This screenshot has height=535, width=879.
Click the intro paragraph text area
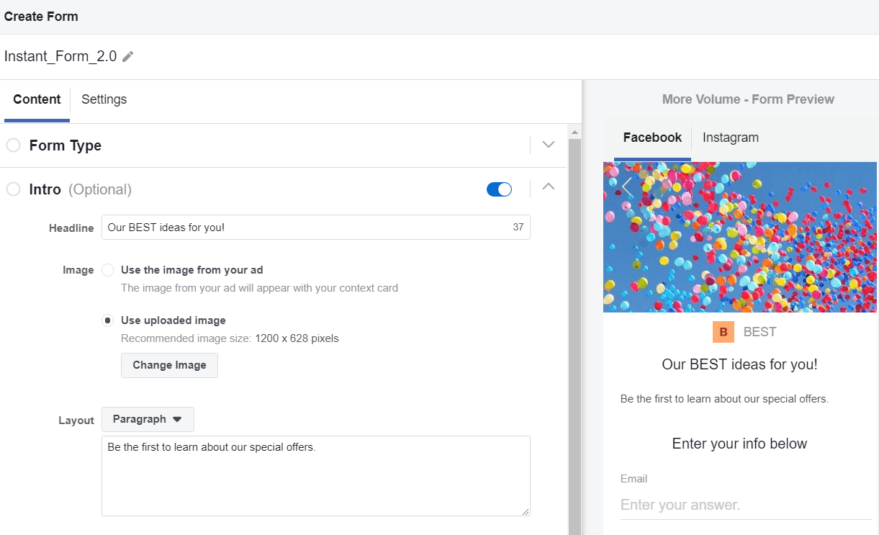point(315,475)
